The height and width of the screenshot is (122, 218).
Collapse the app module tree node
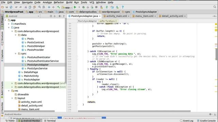coord(5,20)
